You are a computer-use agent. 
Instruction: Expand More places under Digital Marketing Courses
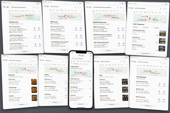coord(109,51)
